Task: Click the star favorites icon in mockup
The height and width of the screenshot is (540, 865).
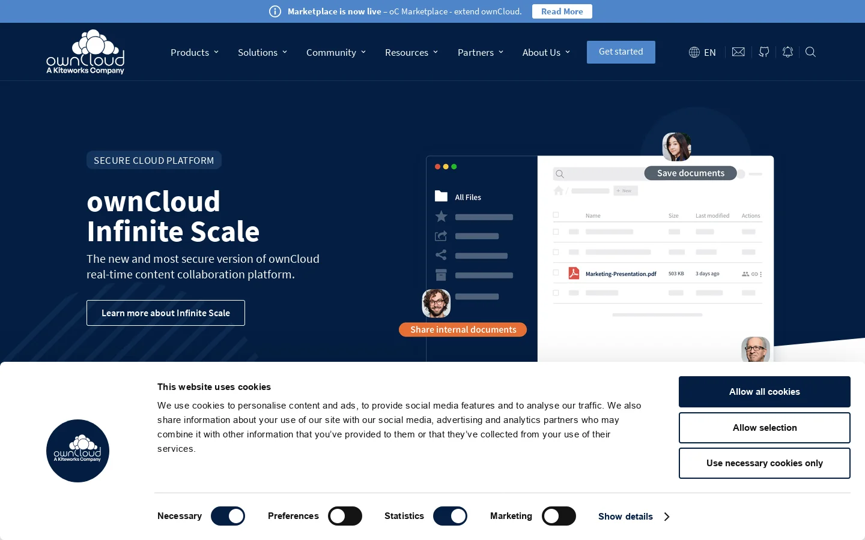Action: pyautogui.click(x=441, y=217)
